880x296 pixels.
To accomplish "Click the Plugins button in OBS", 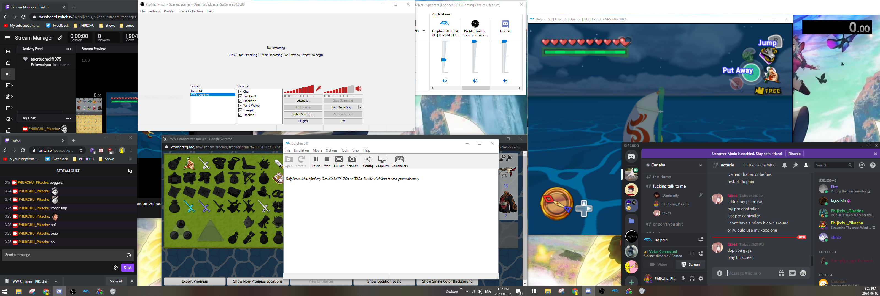I will pyautogui.click(x=303, y=121).
